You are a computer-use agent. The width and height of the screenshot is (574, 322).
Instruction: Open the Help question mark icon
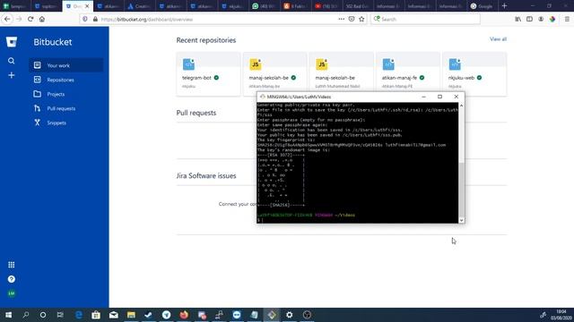(x=12, y=279)
